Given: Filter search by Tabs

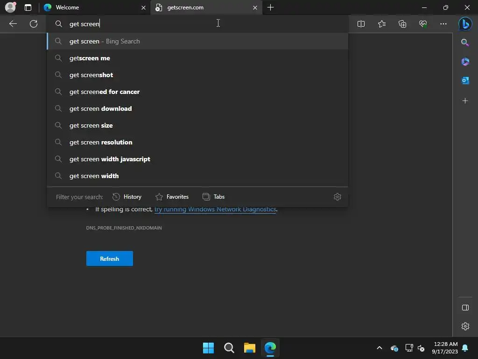Looking at the screenshot, I should pyautogui.click(x=213, y=197).
